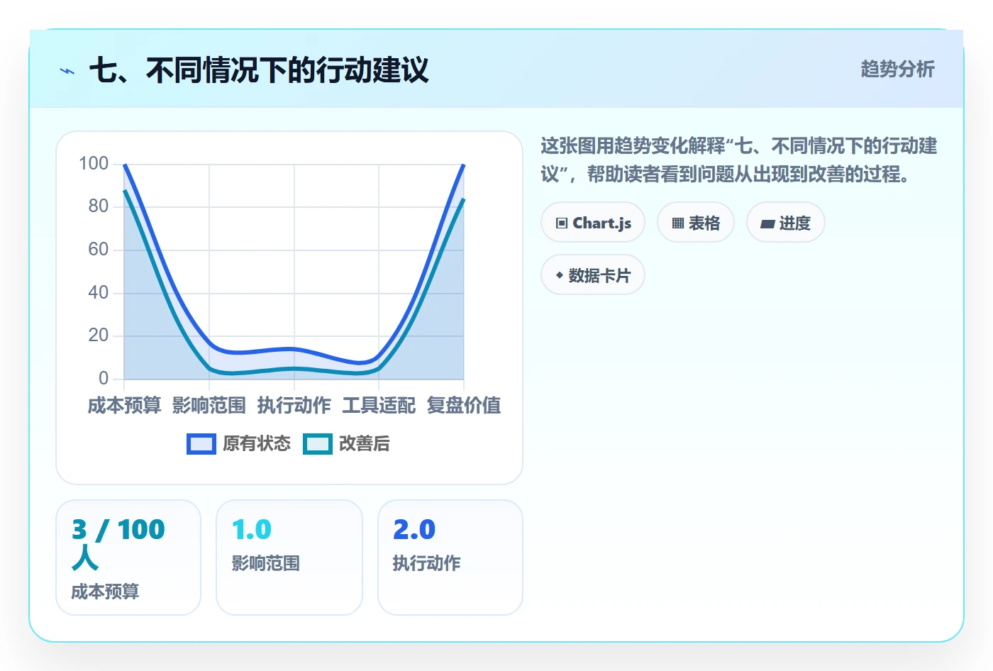Click the diamond icon in the 数据卡片 tag
Image resolution: width=993 pixels, height=671 pixels.
560,275
